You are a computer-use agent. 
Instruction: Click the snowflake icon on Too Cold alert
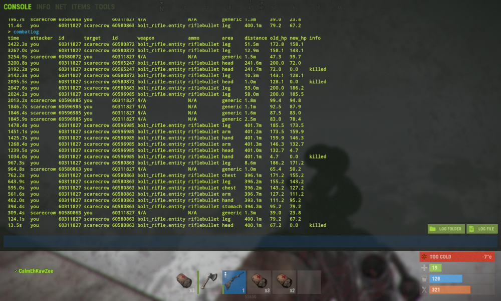[x=425, y=257]
